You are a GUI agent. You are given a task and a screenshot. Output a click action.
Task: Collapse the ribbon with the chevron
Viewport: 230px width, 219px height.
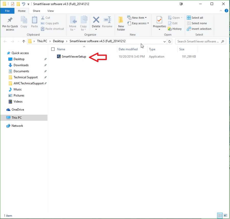point(221,10)
